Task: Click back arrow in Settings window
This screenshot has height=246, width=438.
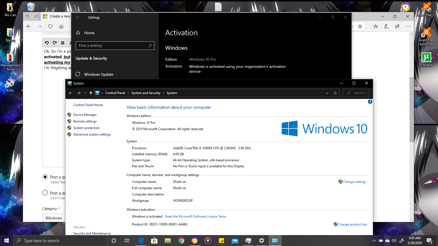Action: [78, 17]
